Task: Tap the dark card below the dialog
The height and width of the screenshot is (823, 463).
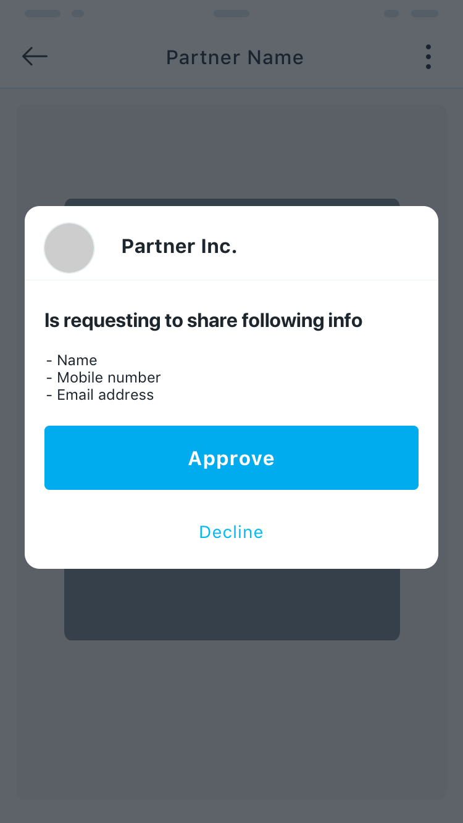Action: (x=231, y=605)
